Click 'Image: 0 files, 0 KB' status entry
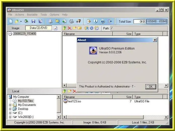 click(x=95, y=122)
